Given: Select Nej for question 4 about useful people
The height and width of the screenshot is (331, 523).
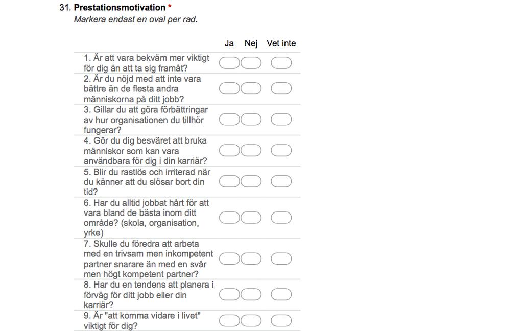Looking at the screenshot, I should 251,151.
